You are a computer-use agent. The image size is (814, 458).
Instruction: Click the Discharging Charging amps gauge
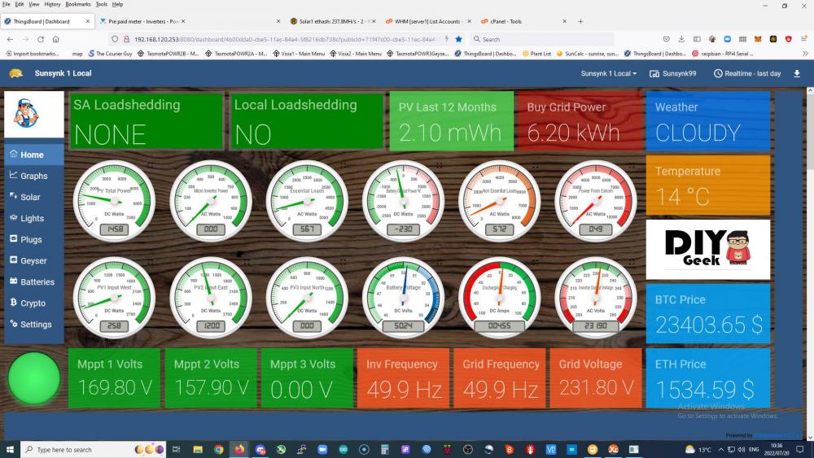(x=500, y=298)
